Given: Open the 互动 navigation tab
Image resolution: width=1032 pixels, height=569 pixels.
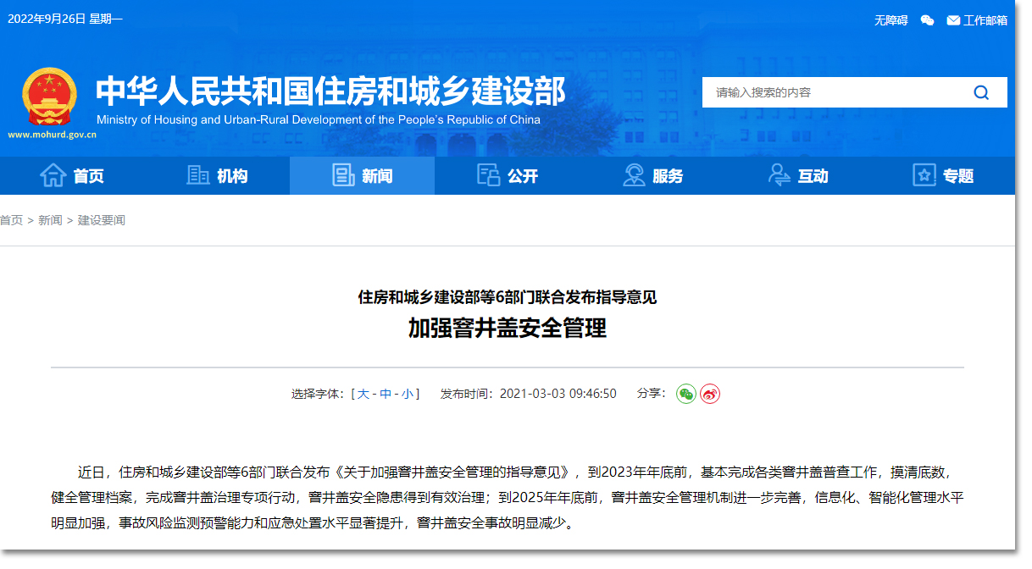Looking at the screenshot, I should 797,176.
